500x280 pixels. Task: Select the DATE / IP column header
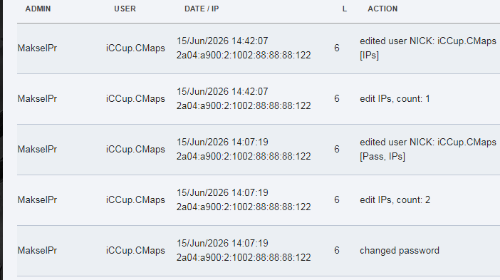click(x=202, y=9)
